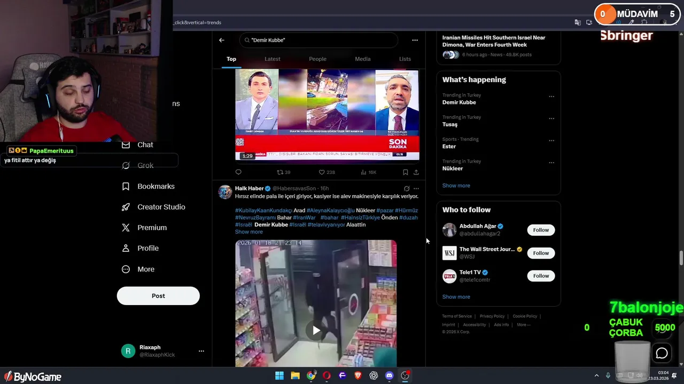The height and width of the screenshot is (384, 684).
Task: Expand Show more under Halk Haber post
Action: tap(249, 232)
